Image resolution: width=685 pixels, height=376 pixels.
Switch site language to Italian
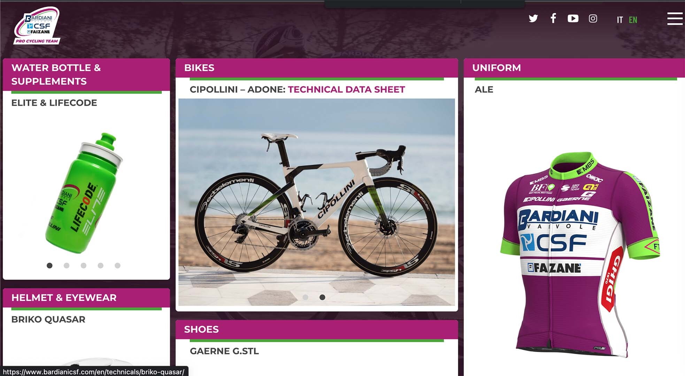point(620,20)
